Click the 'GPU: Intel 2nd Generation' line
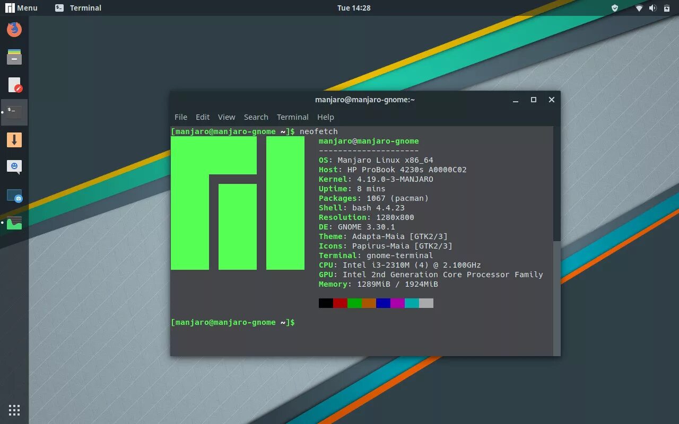Viewport: 679px width, 424px height. (431, 275)
